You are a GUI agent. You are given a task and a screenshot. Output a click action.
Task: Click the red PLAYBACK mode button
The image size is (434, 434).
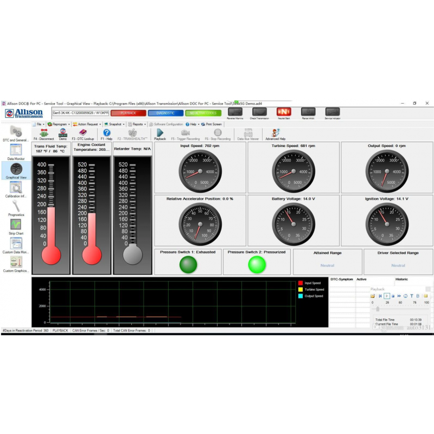click(x=128, y=113)
